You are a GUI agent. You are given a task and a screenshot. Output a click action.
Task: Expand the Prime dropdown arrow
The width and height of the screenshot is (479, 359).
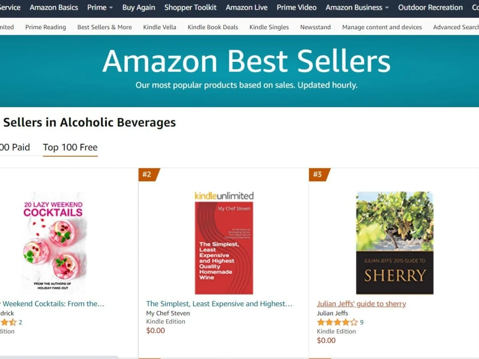(x=111, y=8)
